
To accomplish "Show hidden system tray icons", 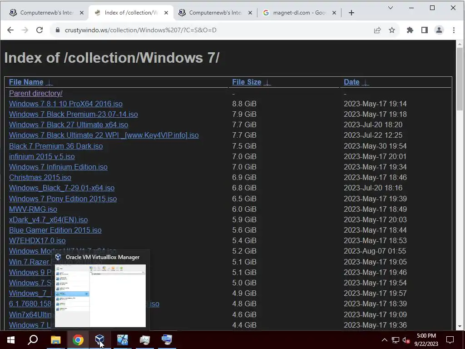I will click(x=384, y=340).
